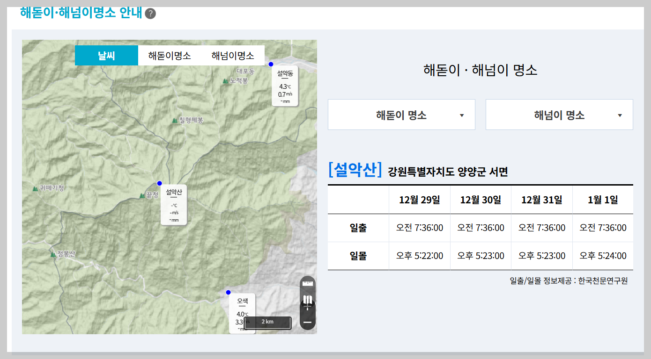Viewport: 651px width, 359px height.
Task: Select the 12월 31일 column header
Action: (x=542, y=200)
